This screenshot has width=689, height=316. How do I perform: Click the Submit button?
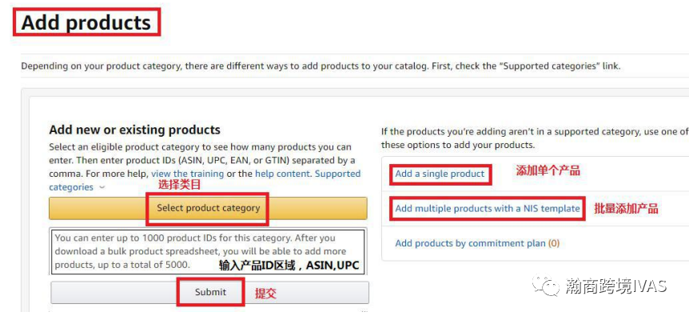tap(210, 292)
